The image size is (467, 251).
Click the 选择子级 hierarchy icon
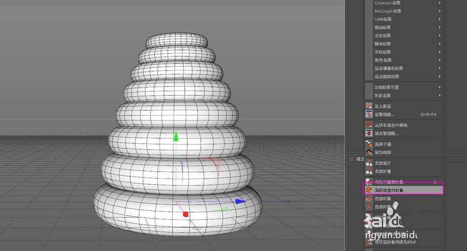(x=369, y=144)
